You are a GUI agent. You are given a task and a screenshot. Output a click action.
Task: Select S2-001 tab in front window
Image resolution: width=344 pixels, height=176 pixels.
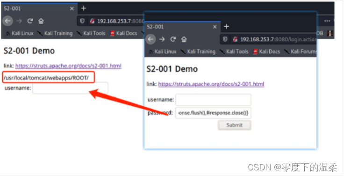pyautogui.click(x=183, y=27)
